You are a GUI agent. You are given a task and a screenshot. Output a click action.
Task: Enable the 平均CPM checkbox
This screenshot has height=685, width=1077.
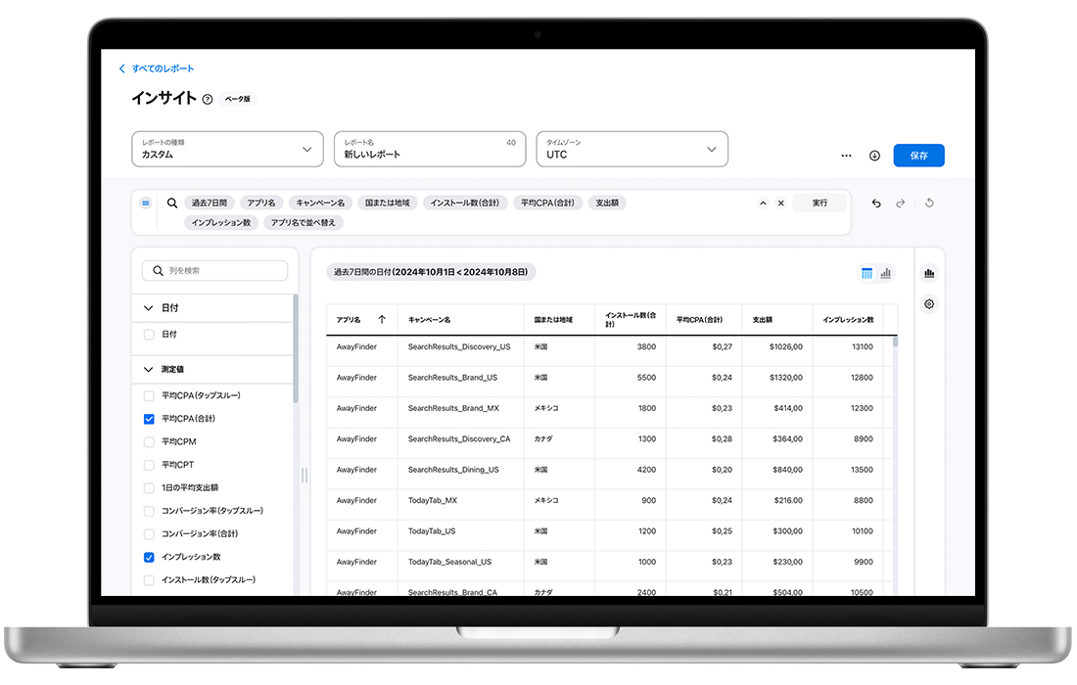(149, 442)
